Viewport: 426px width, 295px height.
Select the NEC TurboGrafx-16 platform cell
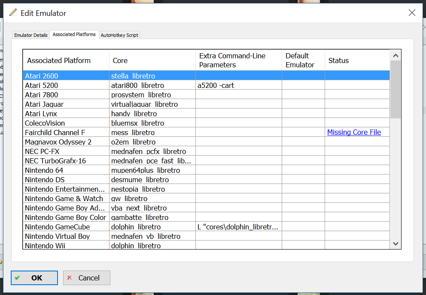[x=66, y=160]
